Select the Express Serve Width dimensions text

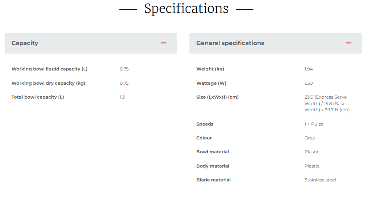(327, 104)
